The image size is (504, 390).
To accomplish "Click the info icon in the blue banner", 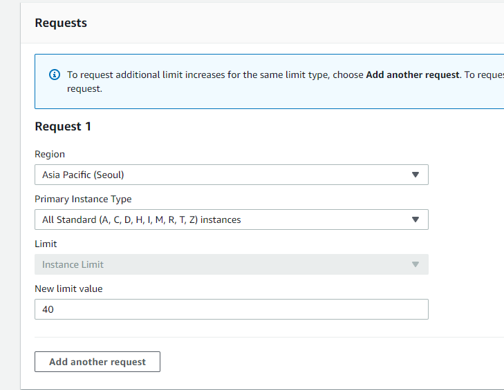I will coord(55,75).
